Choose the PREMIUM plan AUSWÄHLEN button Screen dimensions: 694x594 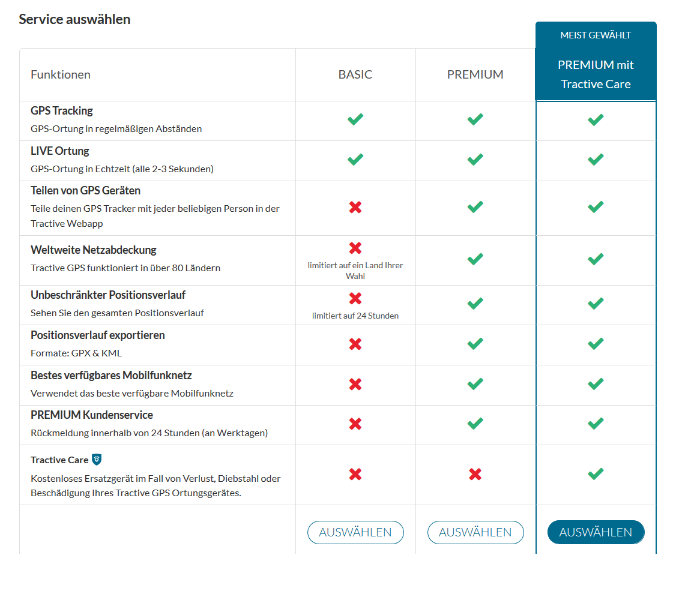475,532
